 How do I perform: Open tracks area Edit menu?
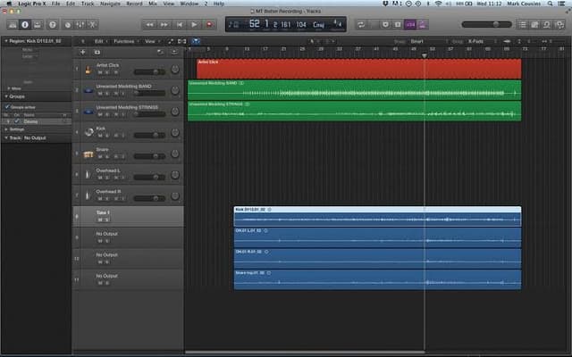pyautogui.click(x=100, y=41)
